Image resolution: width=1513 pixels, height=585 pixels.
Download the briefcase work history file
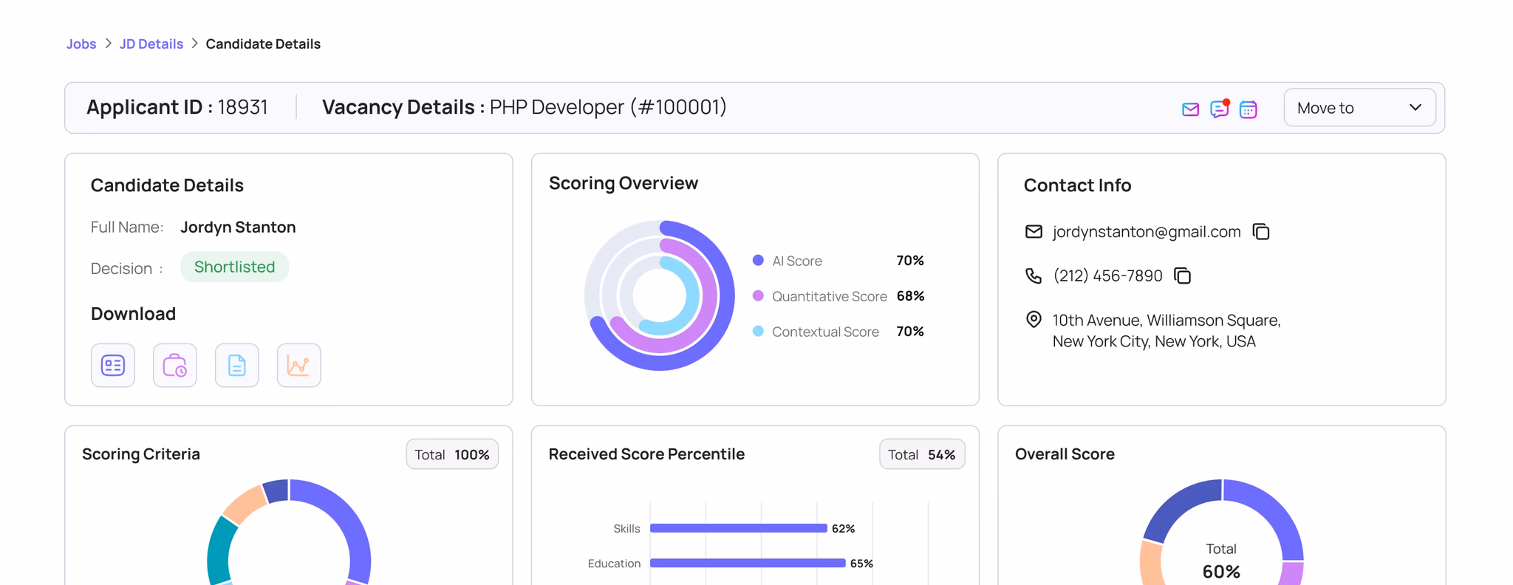175,365
